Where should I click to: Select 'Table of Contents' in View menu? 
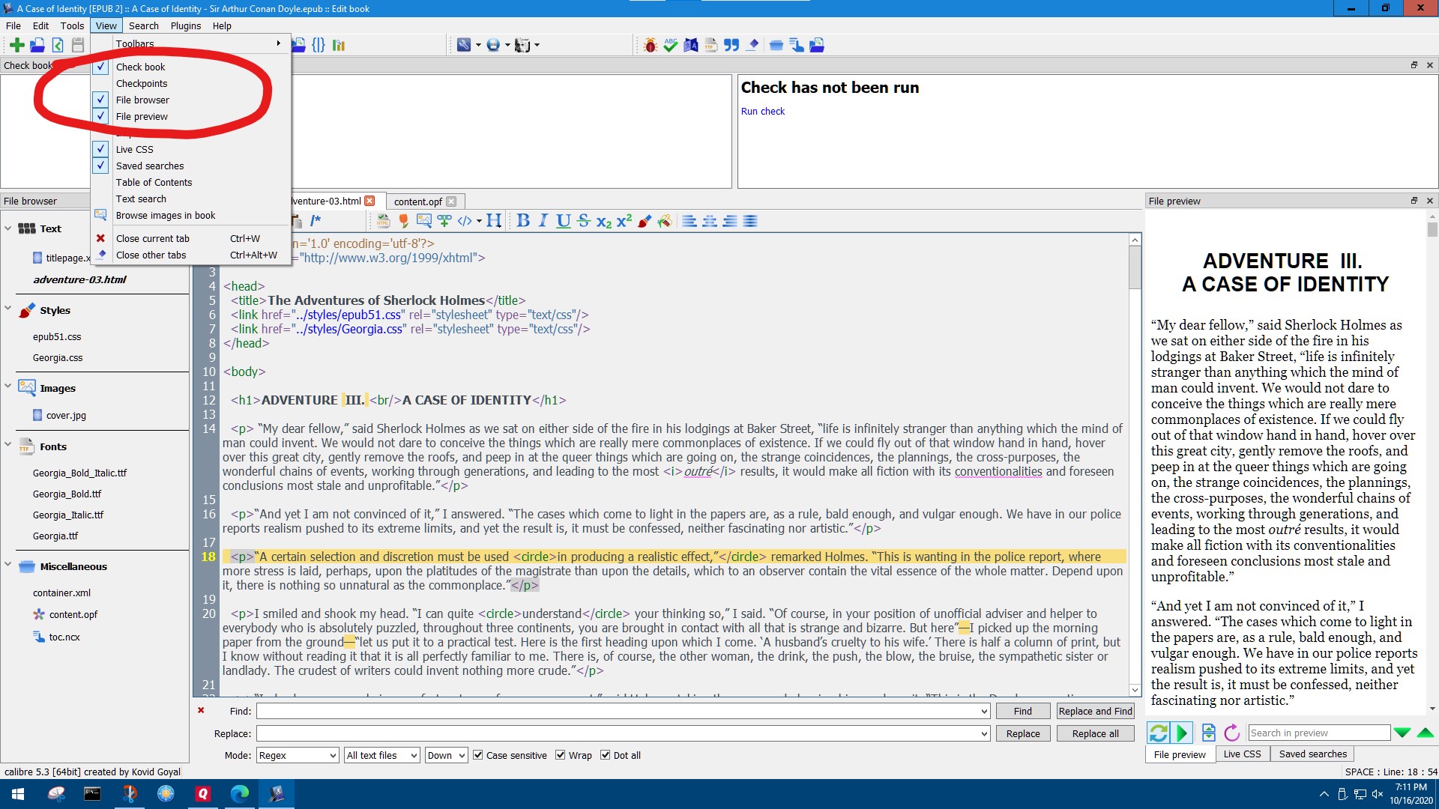point(154,182)
